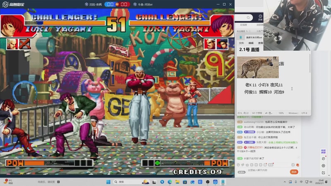Click the Notepad icon at the end of the taskbar apps
Screen dimensions: 331x186
223,182
